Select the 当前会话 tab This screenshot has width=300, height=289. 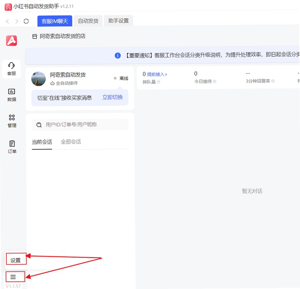[x=42, y=142]
